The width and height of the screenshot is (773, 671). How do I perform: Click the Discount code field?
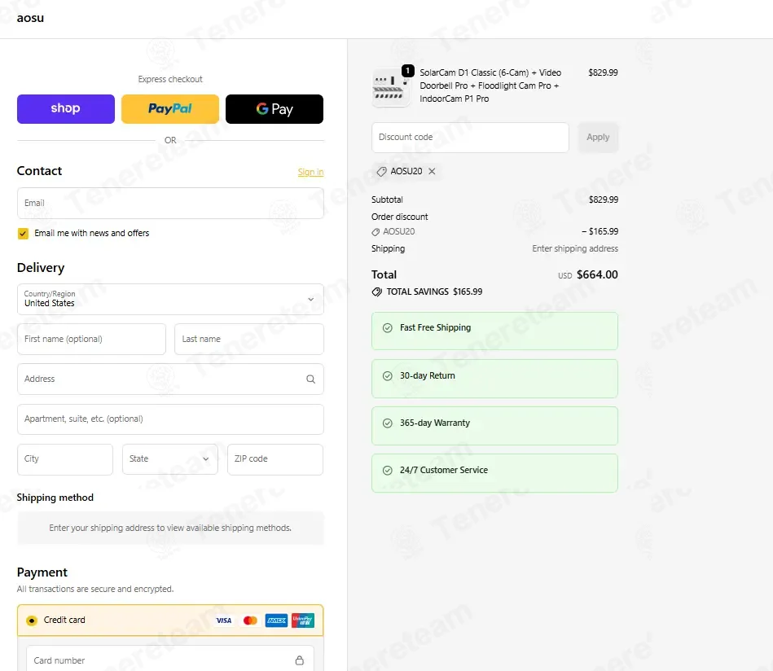click(470, 138)
